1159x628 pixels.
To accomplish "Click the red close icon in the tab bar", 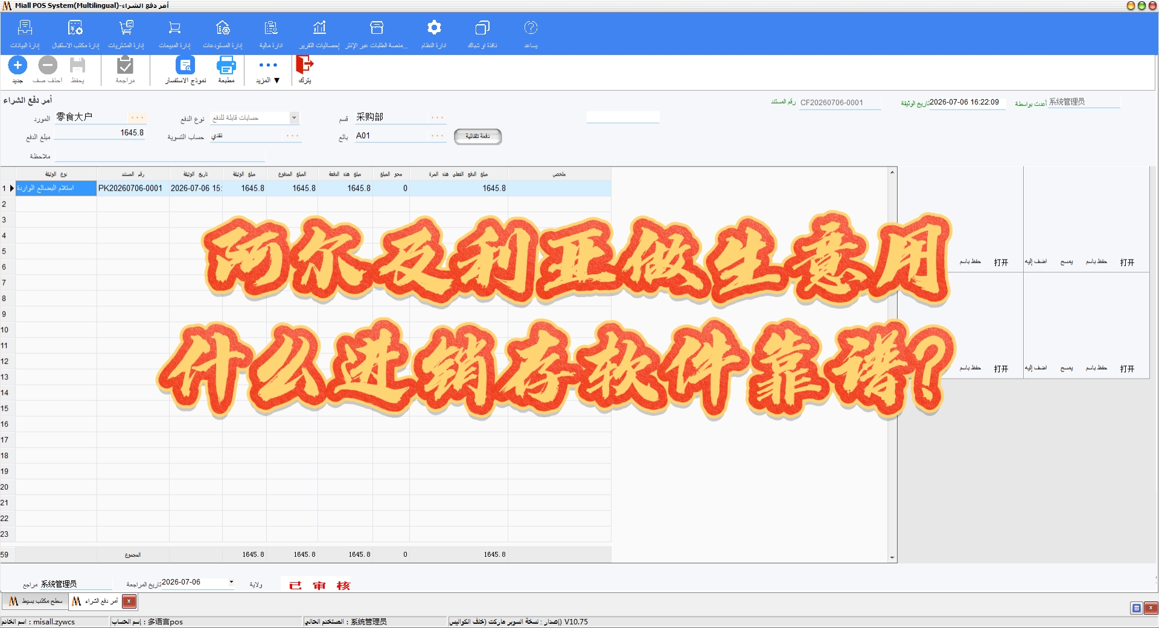I will click(x=1151, y=608).
